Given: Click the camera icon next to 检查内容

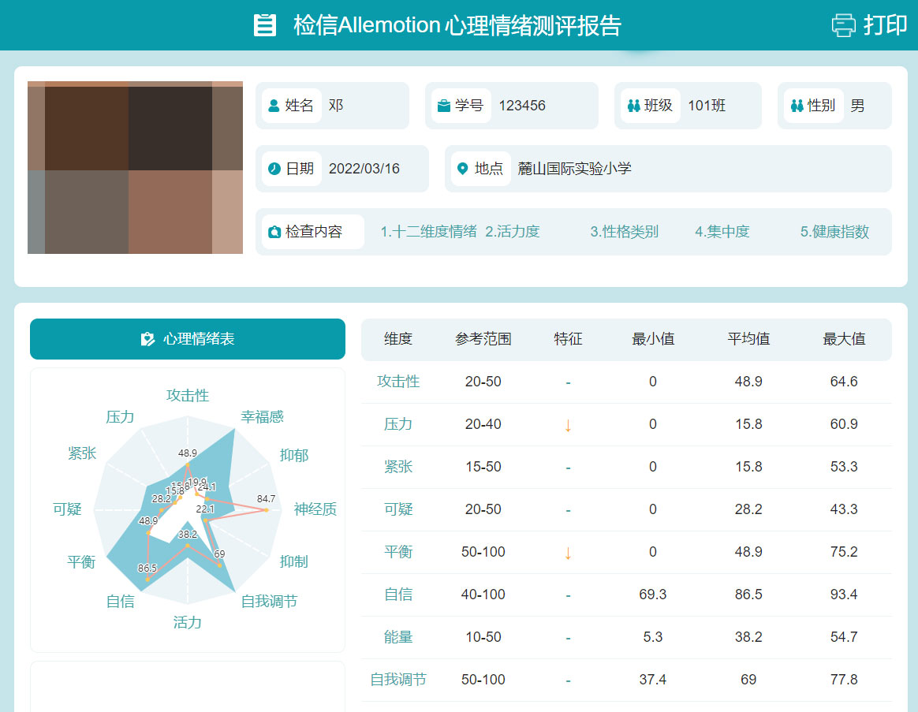Looking at the screenshot, I should point(274,232).
